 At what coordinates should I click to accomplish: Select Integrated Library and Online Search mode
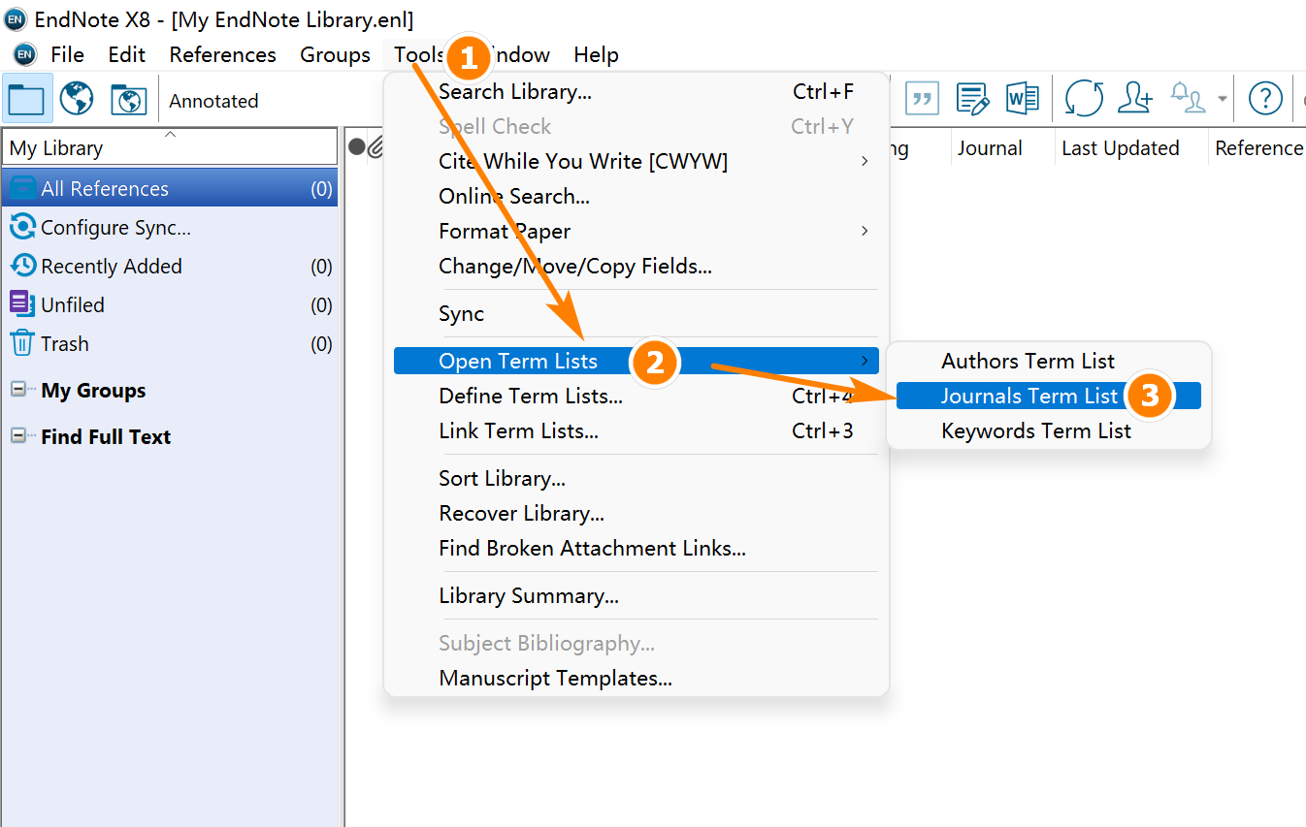point(128,99)
